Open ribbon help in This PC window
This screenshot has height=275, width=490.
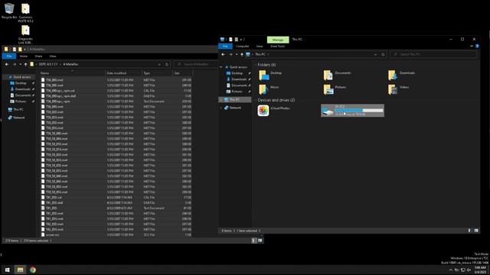(477, 46)
